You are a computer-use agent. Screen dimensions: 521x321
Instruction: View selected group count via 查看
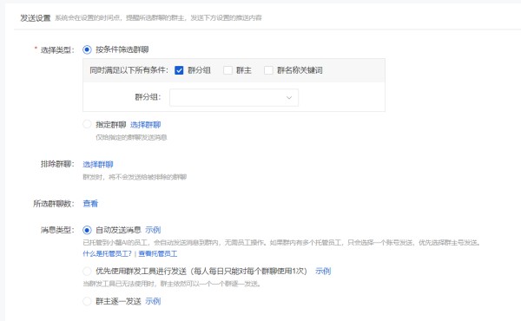pos(90,204)
